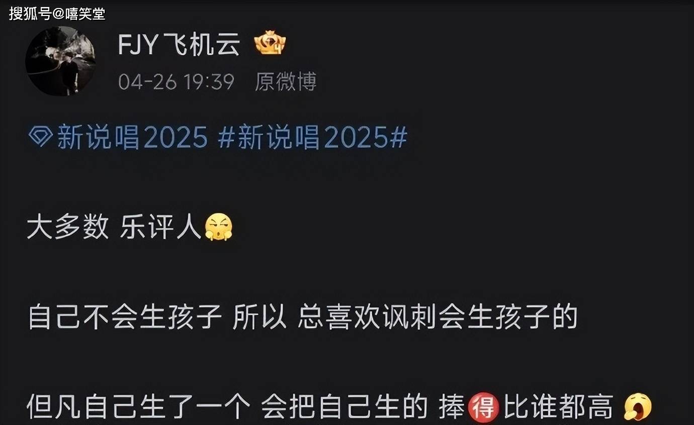Tap the diamond super-topic icon
This screenshot has width=694, height=425.
(41, 136)
